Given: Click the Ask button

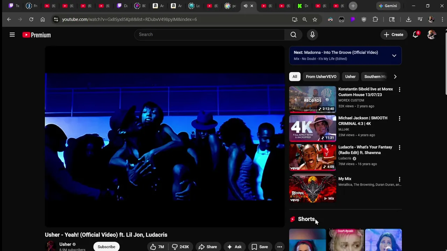Looking at the screenshot, I should (234, 247).
